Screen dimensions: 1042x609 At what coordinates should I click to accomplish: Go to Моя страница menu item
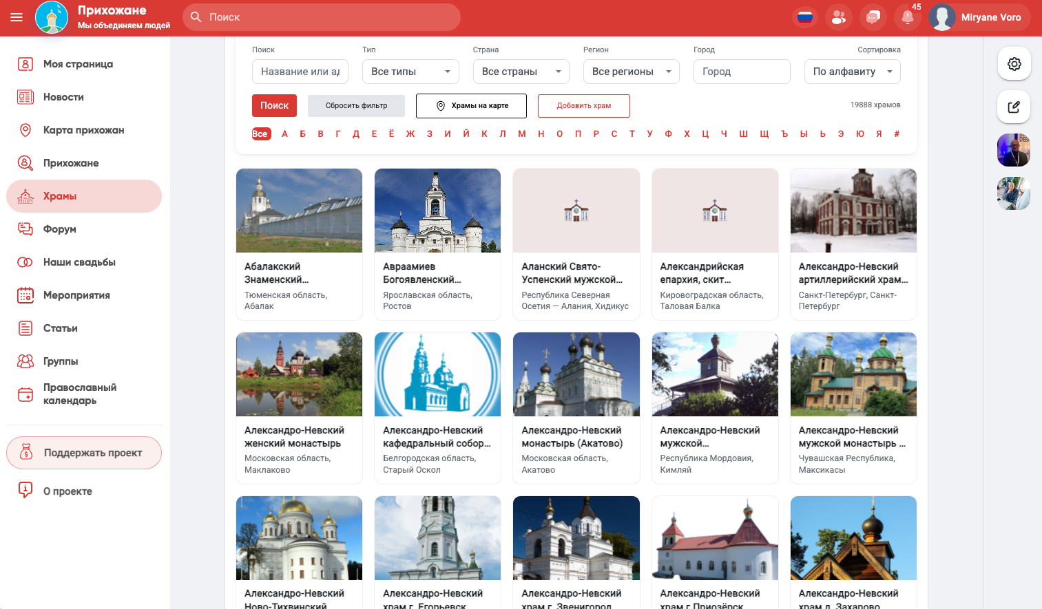pyautogui.click(x=78, y=64)
